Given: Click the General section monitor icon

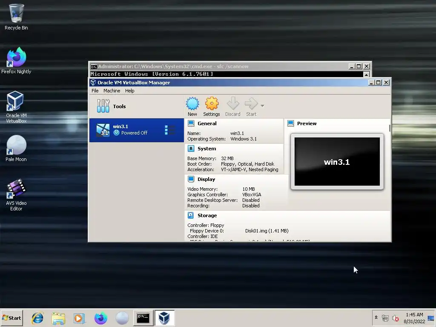Looking at the screenshot, I should click(x=191, y=123).
